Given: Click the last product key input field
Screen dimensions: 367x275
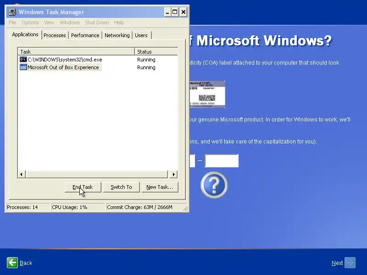Looking at the screenshot, I should pos(222,161).
